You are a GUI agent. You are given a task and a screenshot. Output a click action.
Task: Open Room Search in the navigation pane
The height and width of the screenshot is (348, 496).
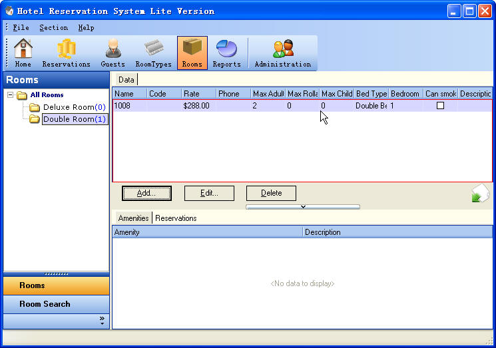[x=45, y=304]
